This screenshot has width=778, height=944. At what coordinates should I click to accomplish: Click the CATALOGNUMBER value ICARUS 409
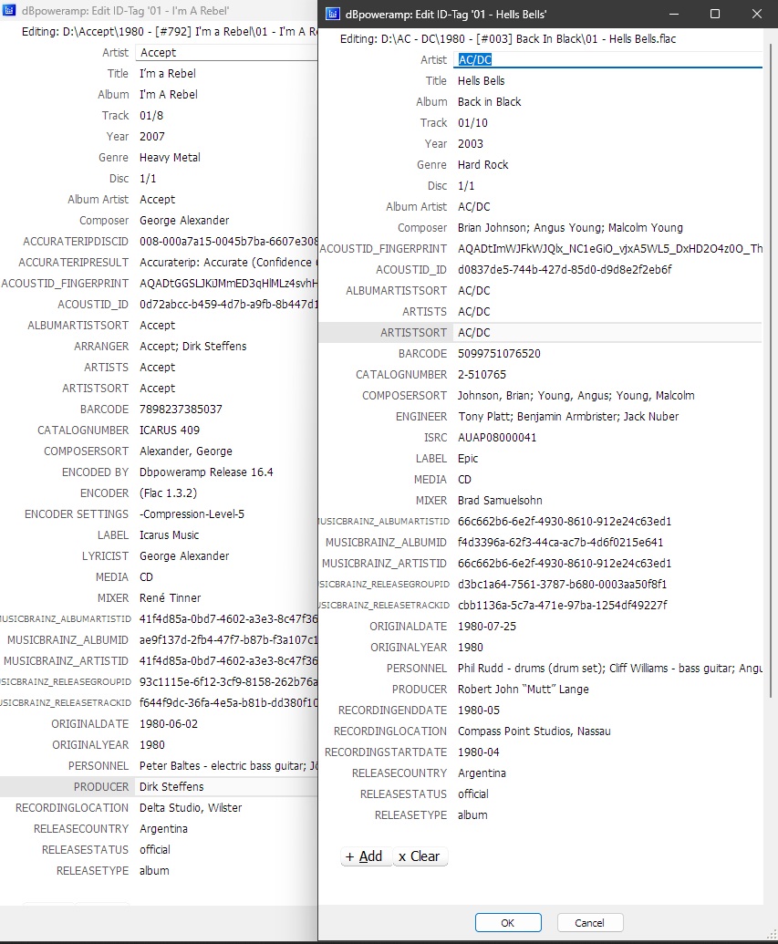pyautogui.click(x=170, y=431)
